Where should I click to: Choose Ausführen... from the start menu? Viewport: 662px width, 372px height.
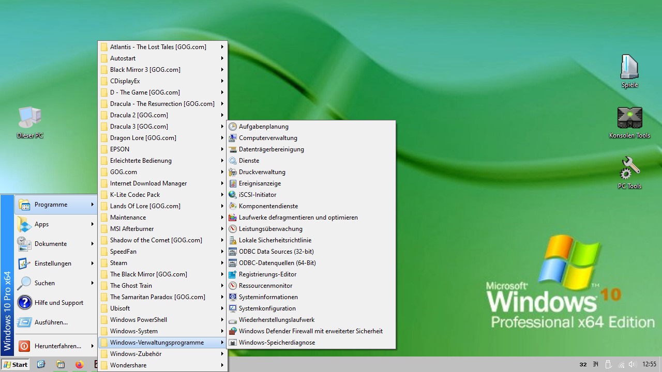[x=56, y=322]
